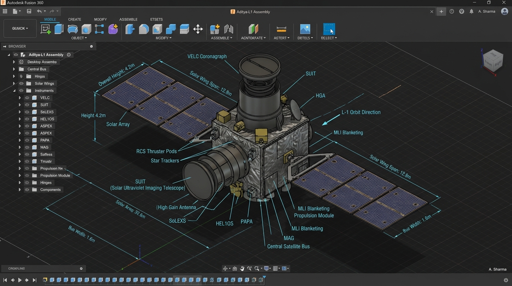Select the Create Sketch tool icon
This screenshot has height=286, width=512.
click(x=46, y=29)
